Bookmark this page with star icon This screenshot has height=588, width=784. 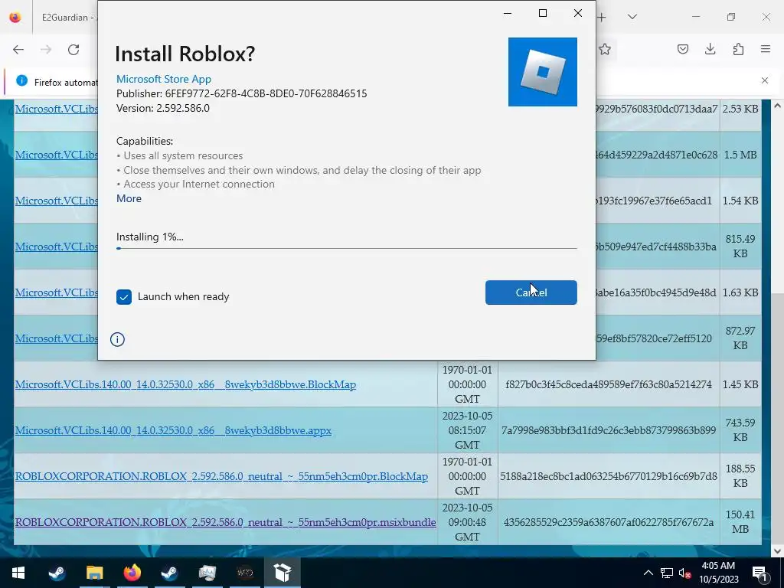point(605,49)
